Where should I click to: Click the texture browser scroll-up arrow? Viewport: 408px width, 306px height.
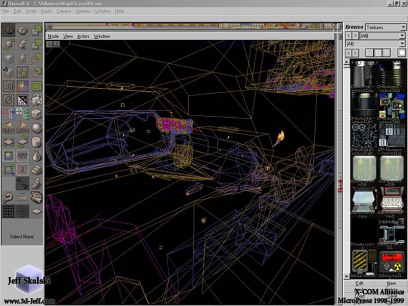tap(347, 62)
